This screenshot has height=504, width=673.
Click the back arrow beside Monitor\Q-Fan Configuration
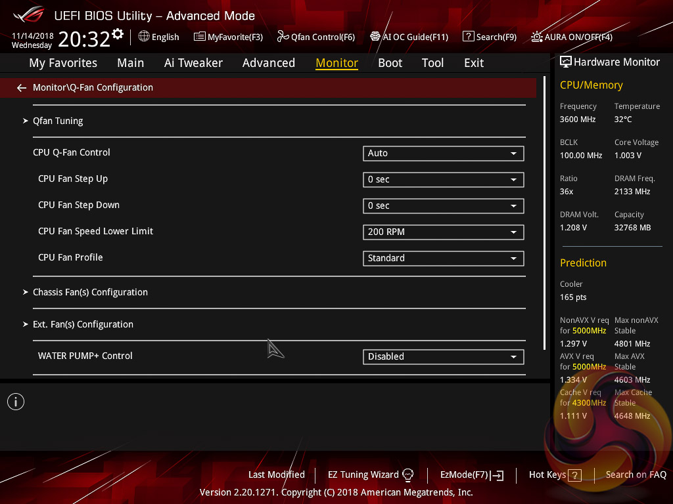(22, 88)
